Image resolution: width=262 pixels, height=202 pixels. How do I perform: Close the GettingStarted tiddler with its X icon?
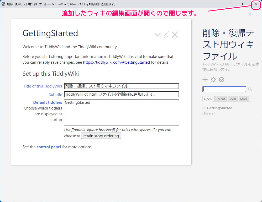[x=175, y=34]
